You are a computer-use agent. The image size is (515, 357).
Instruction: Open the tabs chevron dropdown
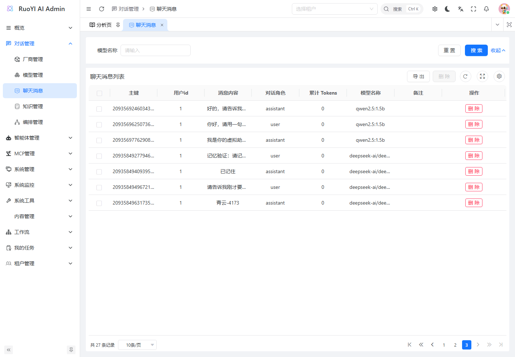coord(497,25)
